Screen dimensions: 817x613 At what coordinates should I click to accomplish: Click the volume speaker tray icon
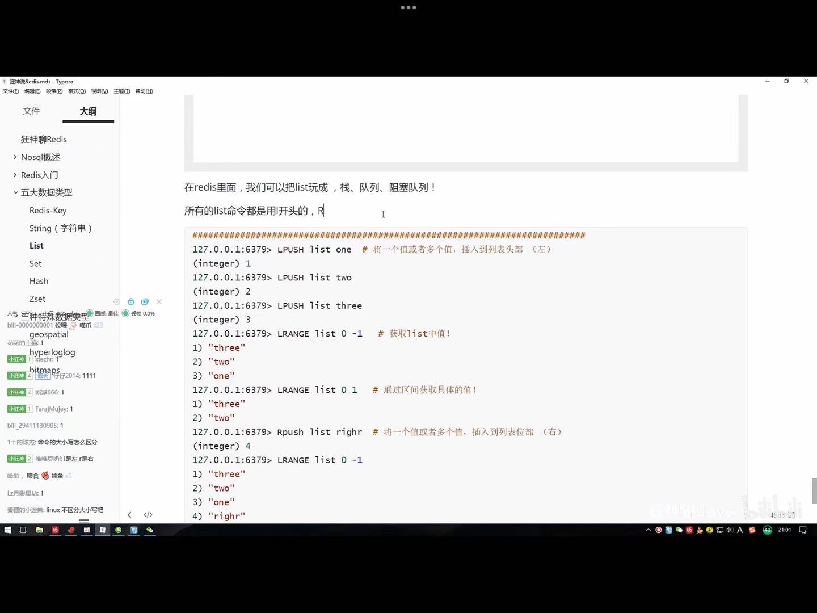click(730, 530)
